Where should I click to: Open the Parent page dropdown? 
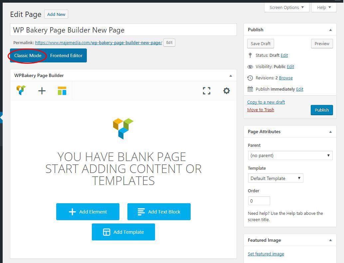[290, 155]
